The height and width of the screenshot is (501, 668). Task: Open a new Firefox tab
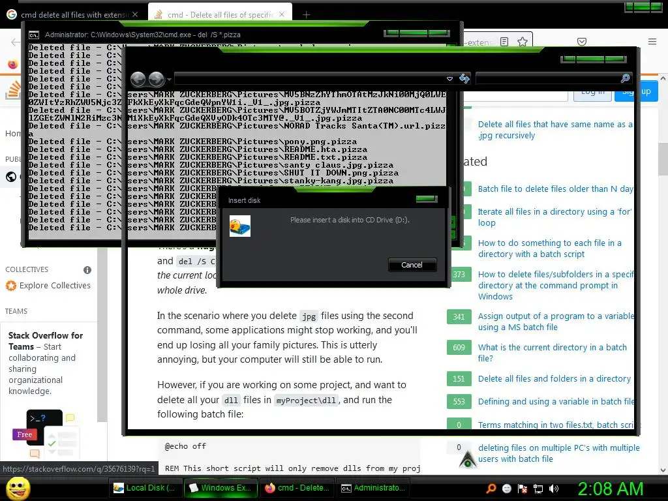[306, 14]
